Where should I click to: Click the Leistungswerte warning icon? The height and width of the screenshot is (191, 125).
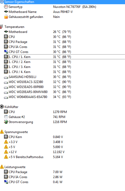tap(2, 167)
